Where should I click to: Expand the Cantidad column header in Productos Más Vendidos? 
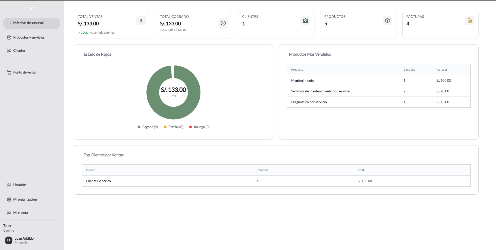(409, 69)
